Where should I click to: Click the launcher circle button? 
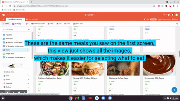click(3, 98)
